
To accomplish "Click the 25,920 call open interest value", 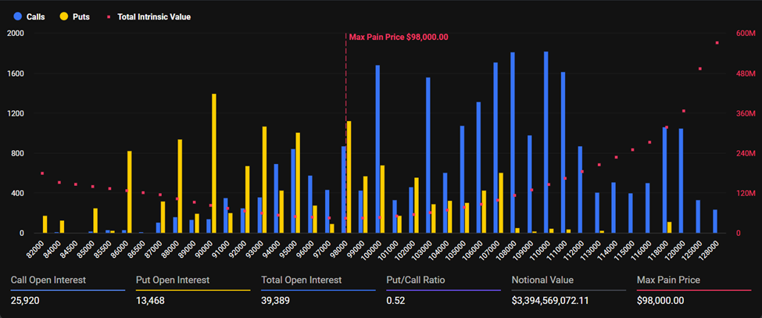I will pyautogui.click(x=25, y=301).
